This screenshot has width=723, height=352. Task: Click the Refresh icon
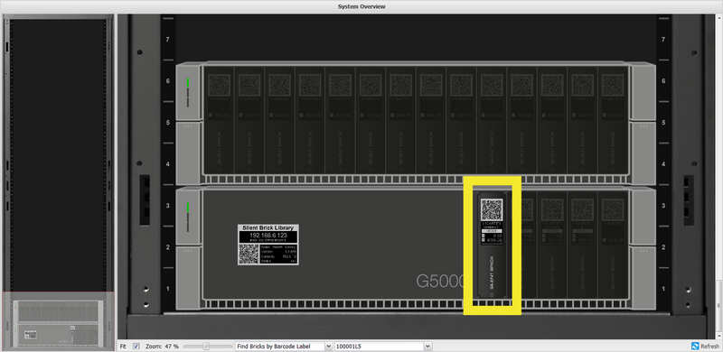click(x=695, y=346)
